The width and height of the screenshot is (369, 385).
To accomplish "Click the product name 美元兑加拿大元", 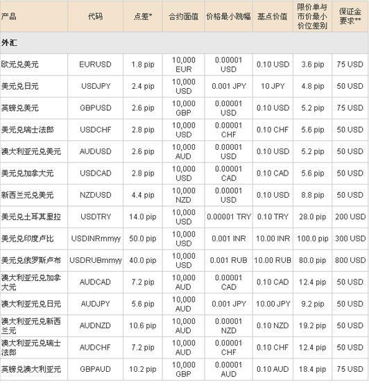I will point(27,173).
